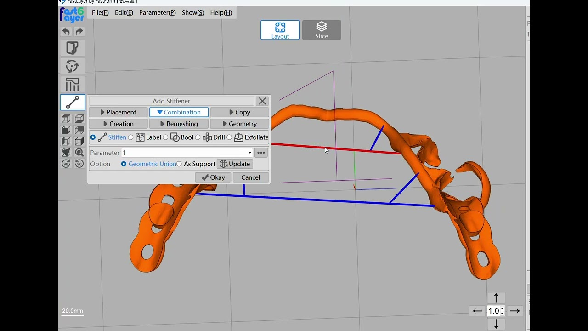Switch to the Slice tab
Viewport: 588px width, 331px height.
[322, 30]
